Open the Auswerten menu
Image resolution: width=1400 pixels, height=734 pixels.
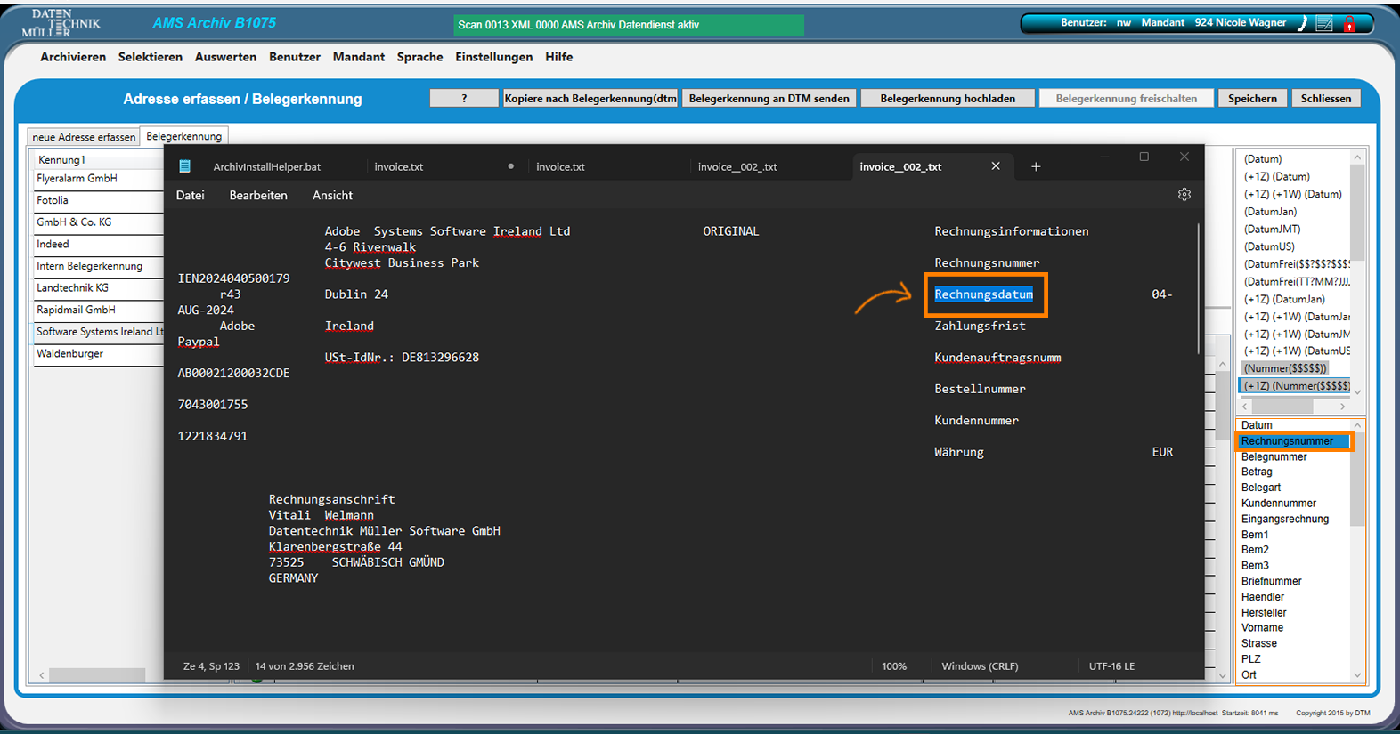225,57
